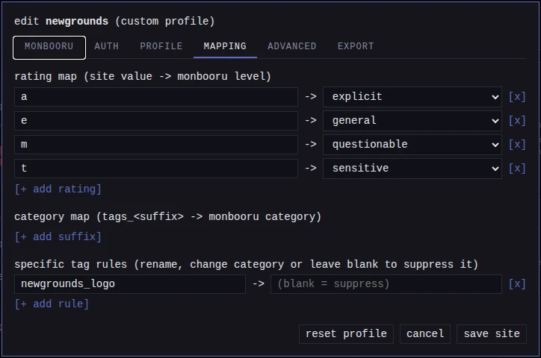541x358 pixels.
Task: Click the site value field containing 'm'
Action: tap(156, 144)
